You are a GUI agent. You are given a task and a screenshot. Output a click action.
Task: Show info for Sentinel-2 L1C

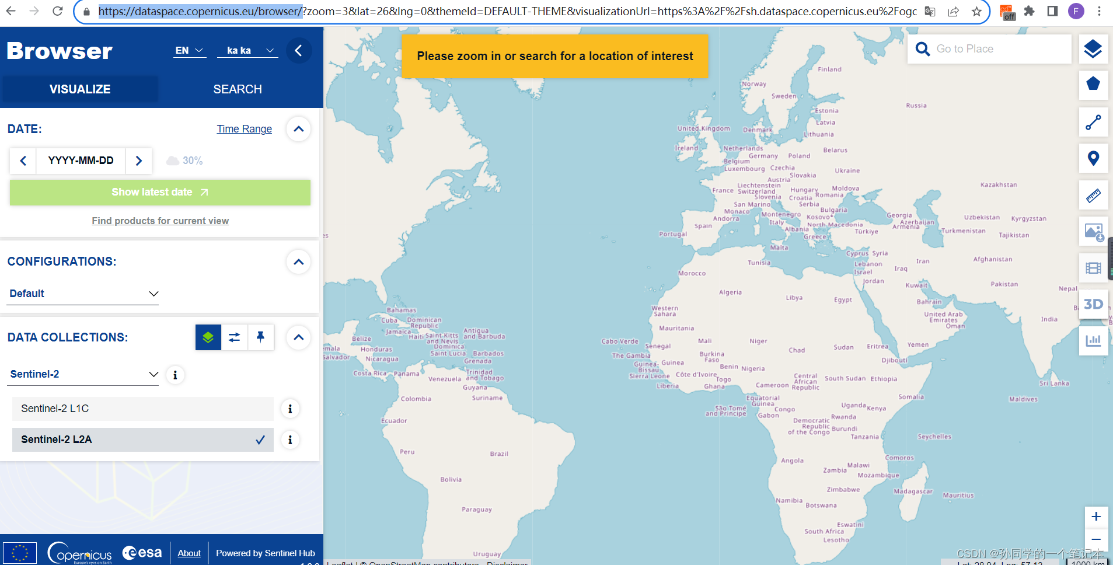tap(290, 409)
